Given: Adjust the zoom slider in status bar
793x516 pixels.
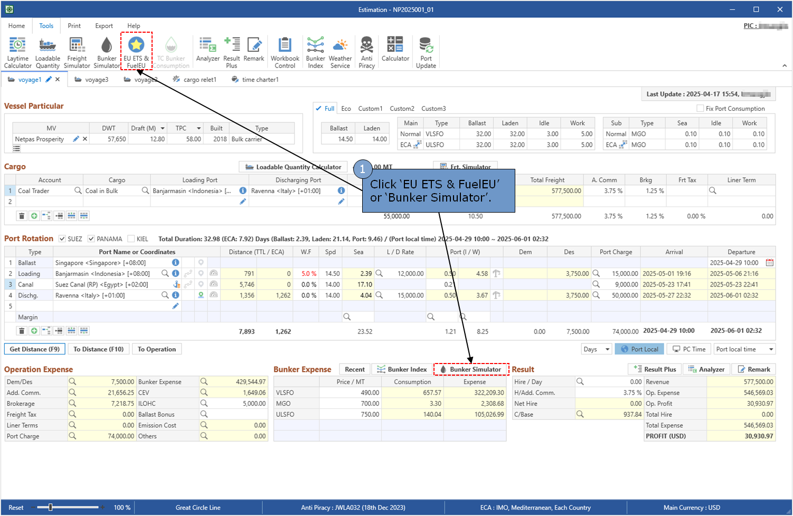Looking at the screenshot, I should click(x=51, y=508).
